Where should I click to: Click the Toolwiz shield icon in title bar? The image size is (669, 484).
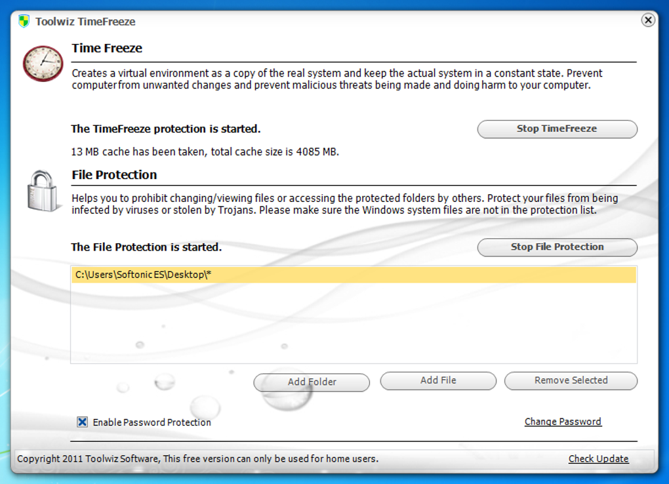coord(24,22)
